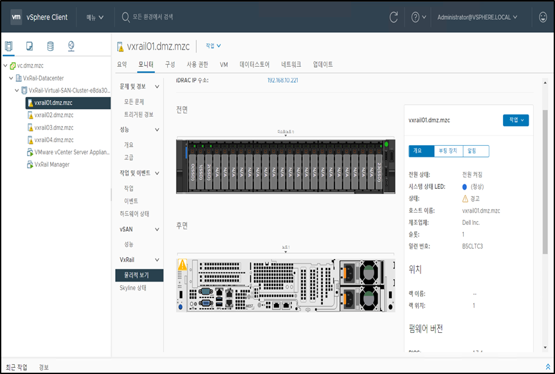Click the host warning icon beside vxrail03.dmz.mzc

(30, 128)
